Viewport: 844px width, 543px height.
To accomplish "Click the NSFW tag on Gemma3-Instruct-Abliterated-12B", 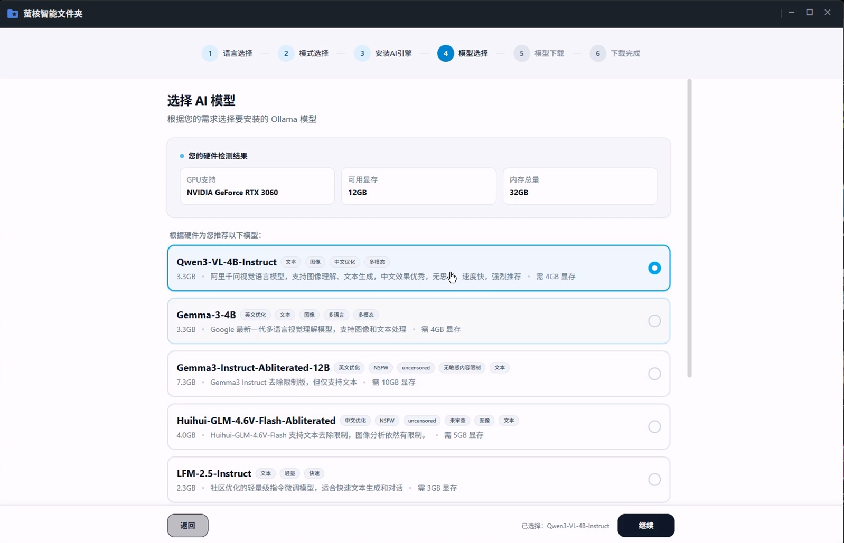I will [380, 368].
